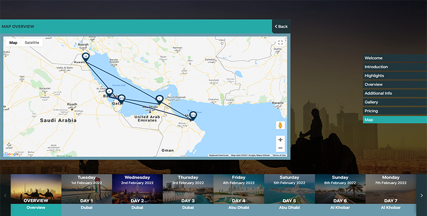
Task: Click the map marker over Kuwait
Action: click(x=86, y=56)
